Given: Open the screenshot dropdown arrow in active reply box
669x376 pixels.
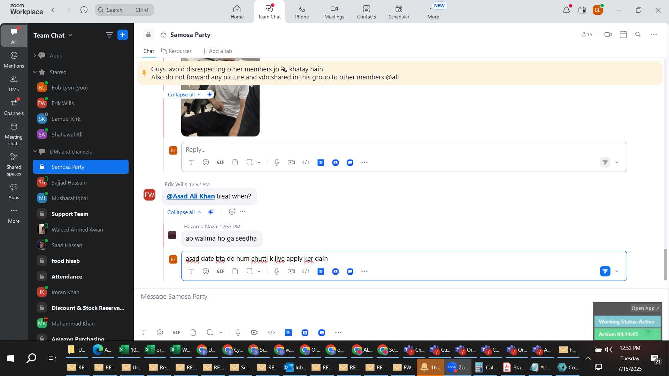Looking at the screenshot, I should pyautogui.click(x=259, y=272).
